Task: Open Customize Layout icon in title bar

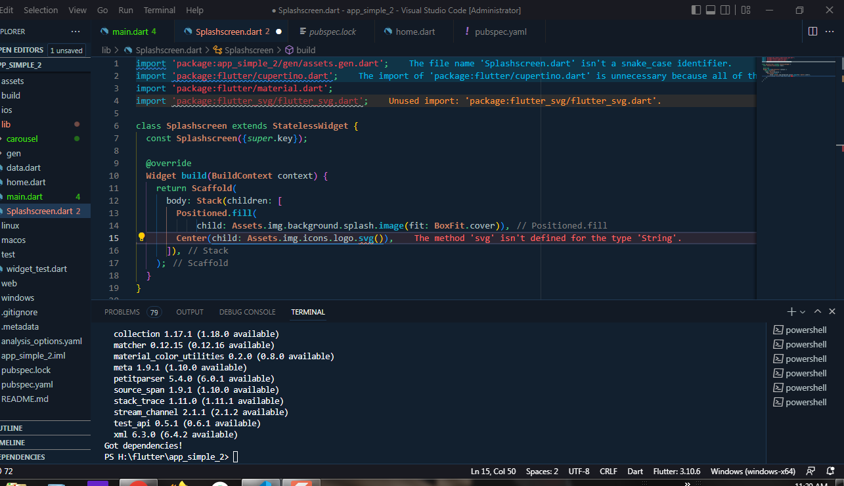Action: coord(745,10)
